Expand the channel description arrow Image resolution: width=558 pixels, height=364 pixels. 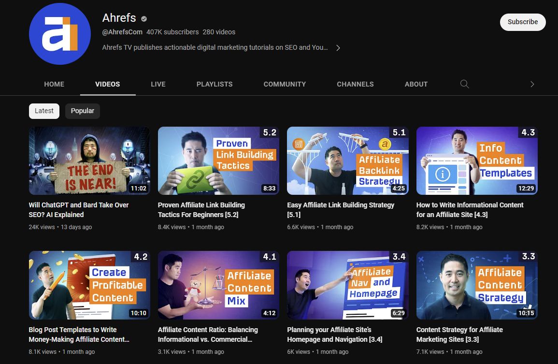[338, 47]
